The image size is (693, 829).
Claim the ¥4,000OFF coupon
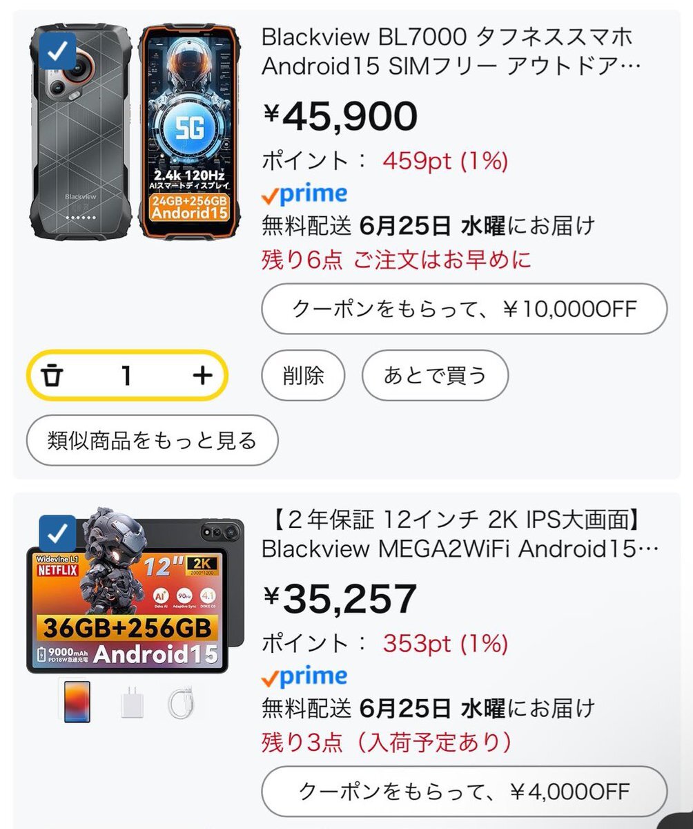point(465,791)
